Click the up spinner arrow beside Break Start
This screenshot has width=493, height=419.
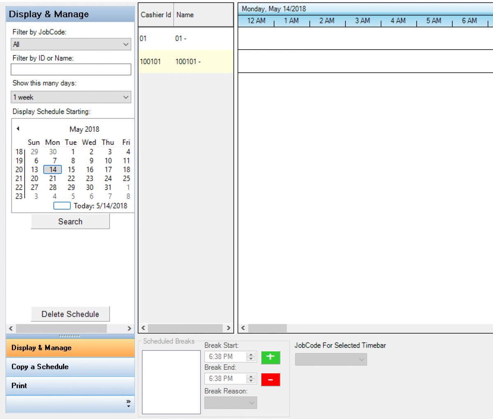251,355
